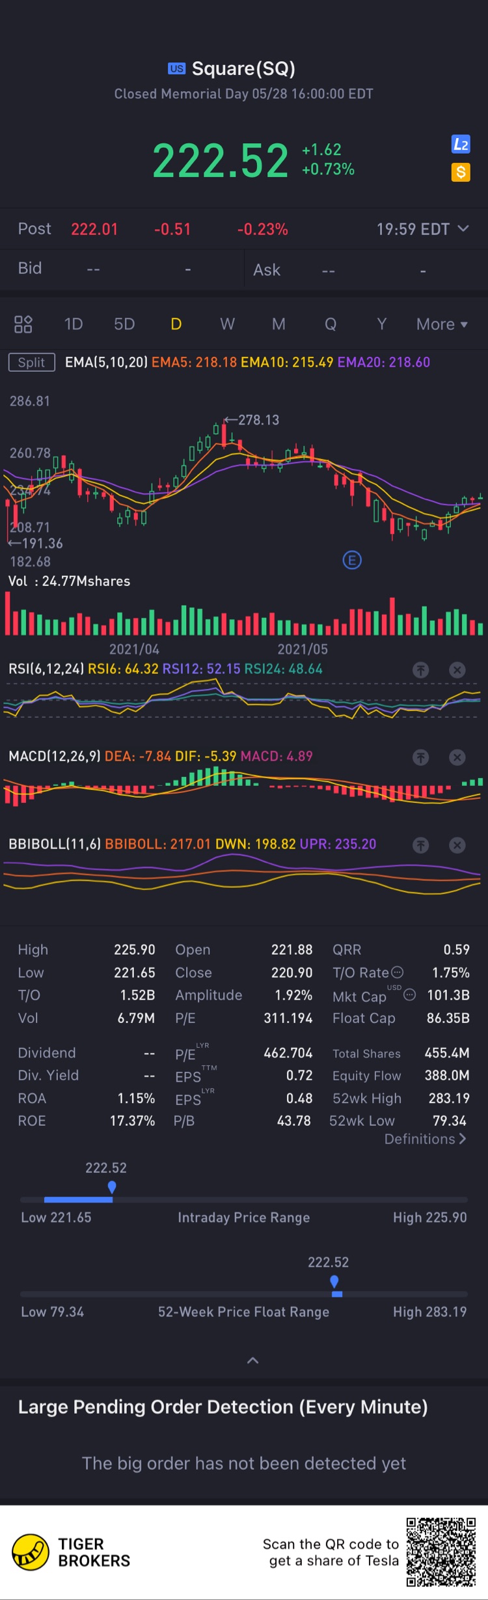The image size is (488, 1600).
Task: Switch to the 1D chart tab
Action: point(74,324)
